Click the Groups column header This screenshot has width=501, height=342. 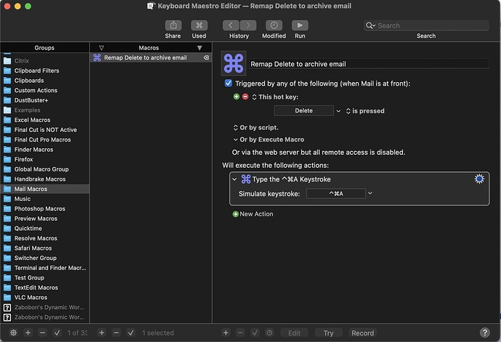click(45, 48)
